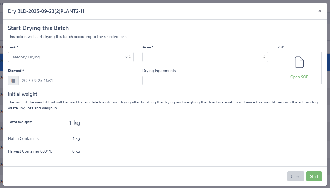Viewport: 330px width, 188px height.
Task: Dismiss the dialog with the top-right X icon
Action: click(x=320, y=11)
